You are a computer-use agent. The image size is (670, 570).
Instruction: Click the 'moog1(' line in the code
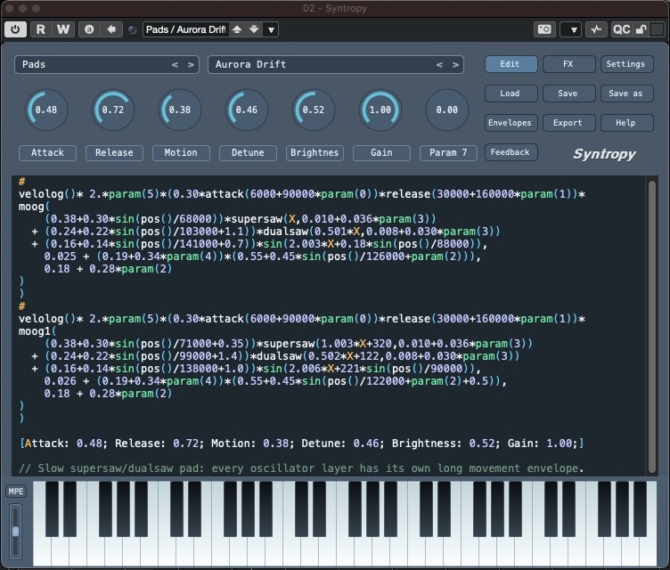pos(37,331)
